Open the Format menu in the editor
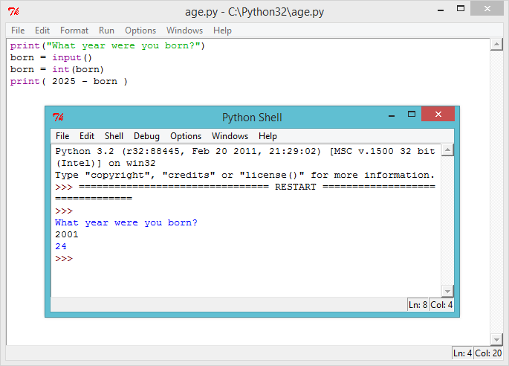509x366 pixels. coord(74,30)
